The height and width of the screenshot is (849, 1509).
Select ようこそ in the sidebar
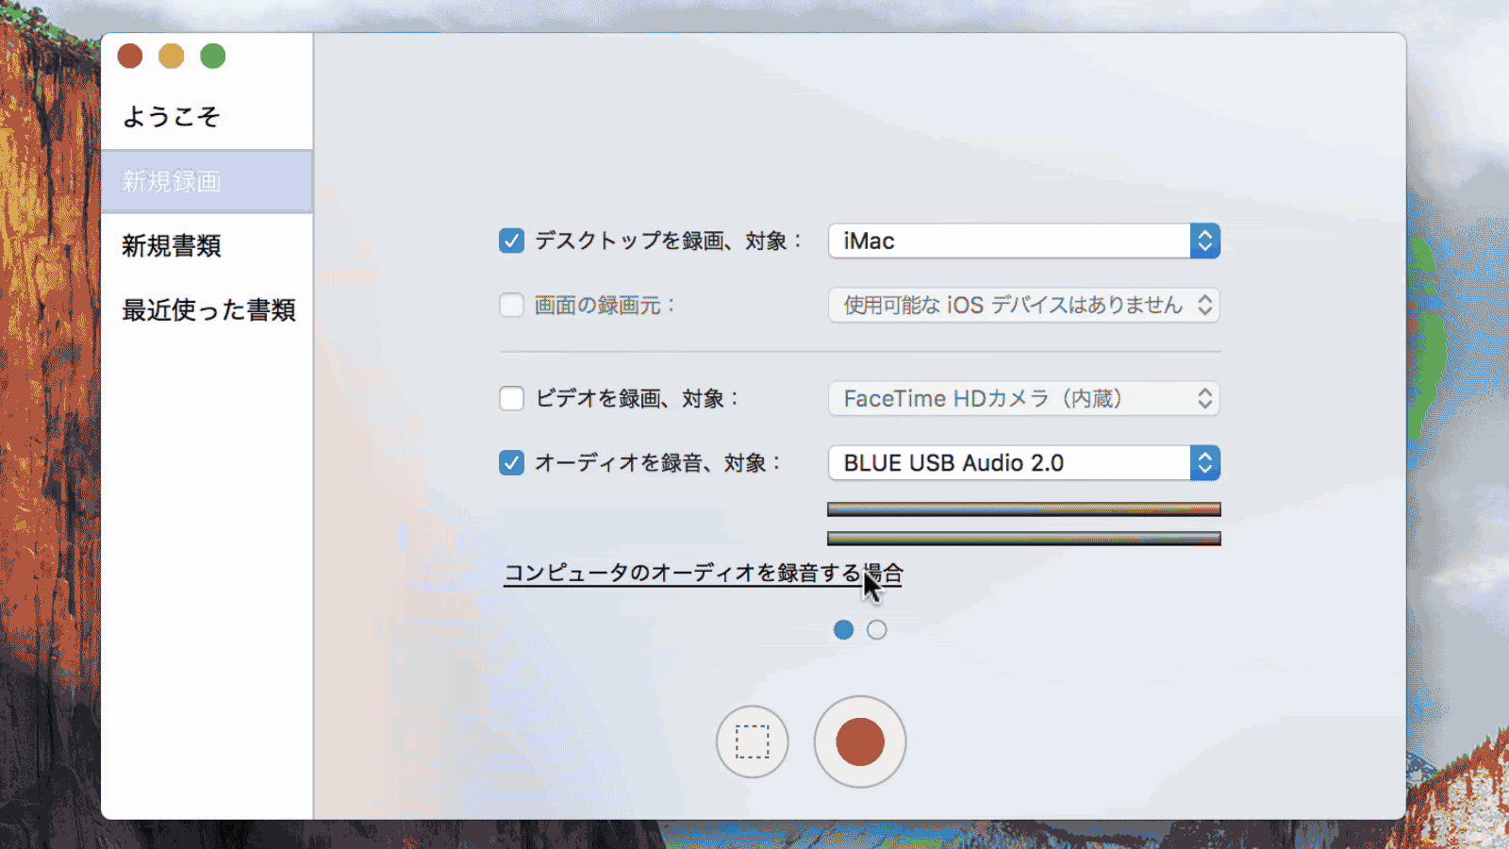[x=207, y=116]
